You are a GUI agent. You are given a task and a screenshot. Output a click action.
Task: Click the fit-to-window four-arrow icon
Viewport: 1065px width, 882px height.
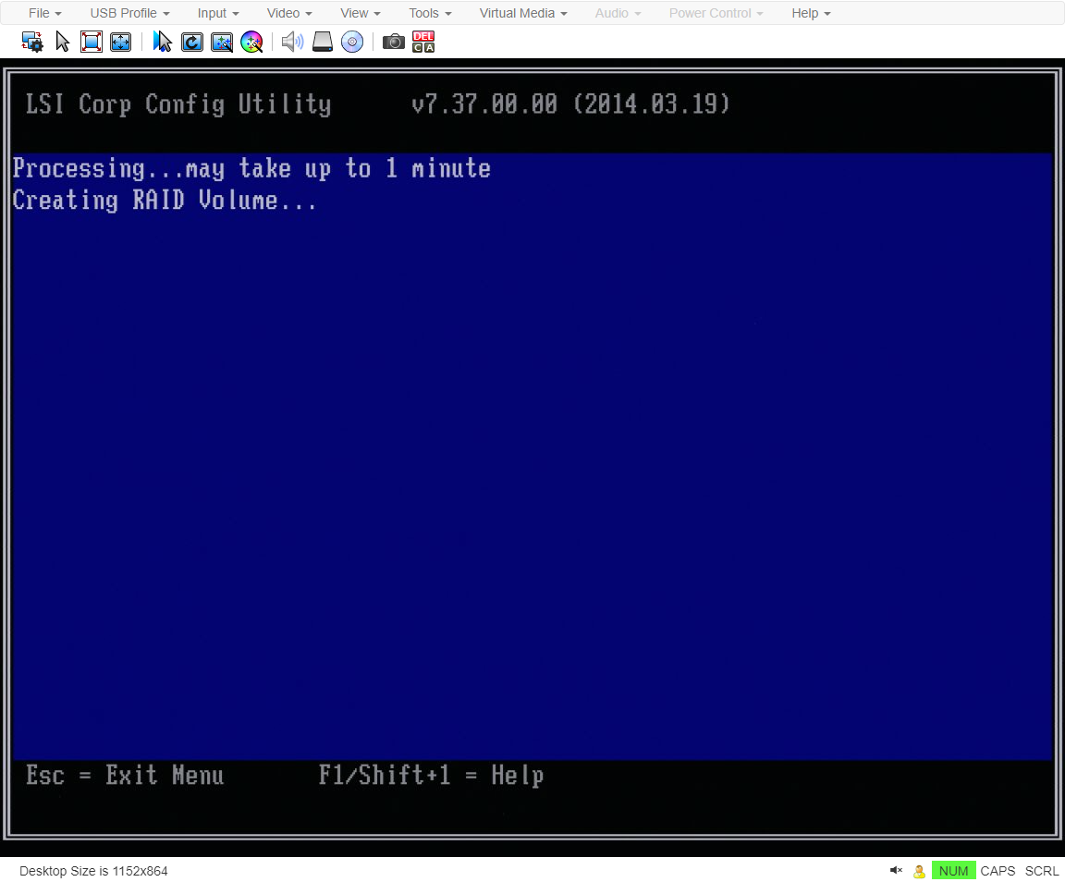point(120,43)
